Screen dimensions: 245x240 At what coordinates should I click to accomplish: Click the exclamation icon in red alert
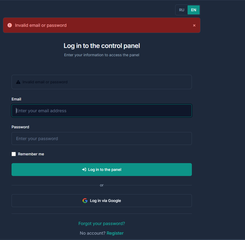click(10, 25)
